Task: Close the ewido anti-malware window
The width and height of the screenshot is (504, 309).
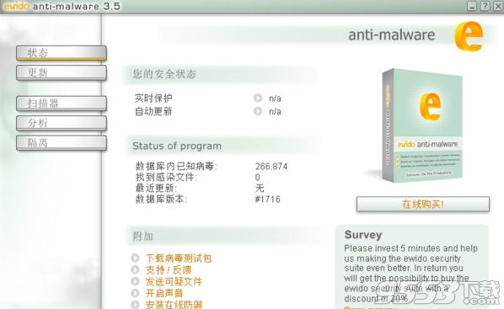Action: tap(498, 6)
